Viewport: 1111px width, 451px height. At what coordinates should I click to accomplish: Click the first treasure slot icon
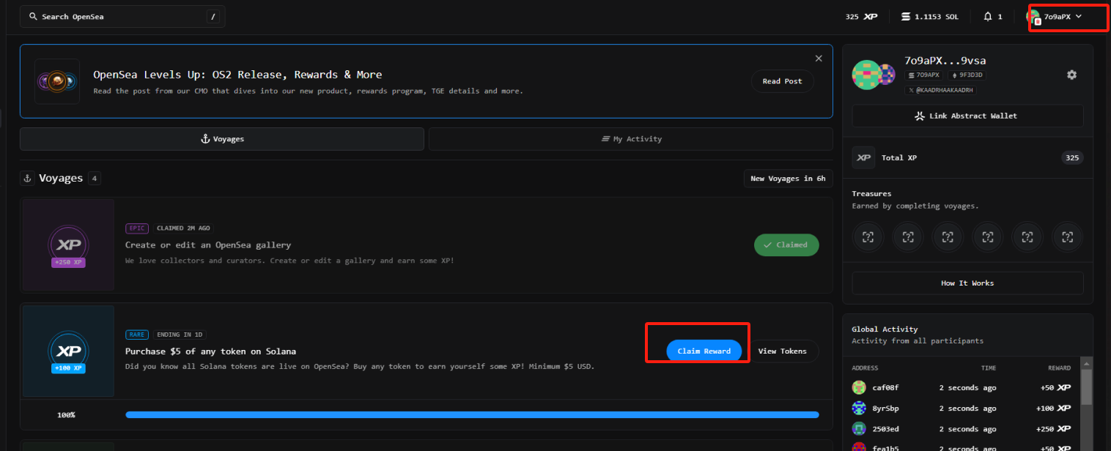(x=868, y=236)
